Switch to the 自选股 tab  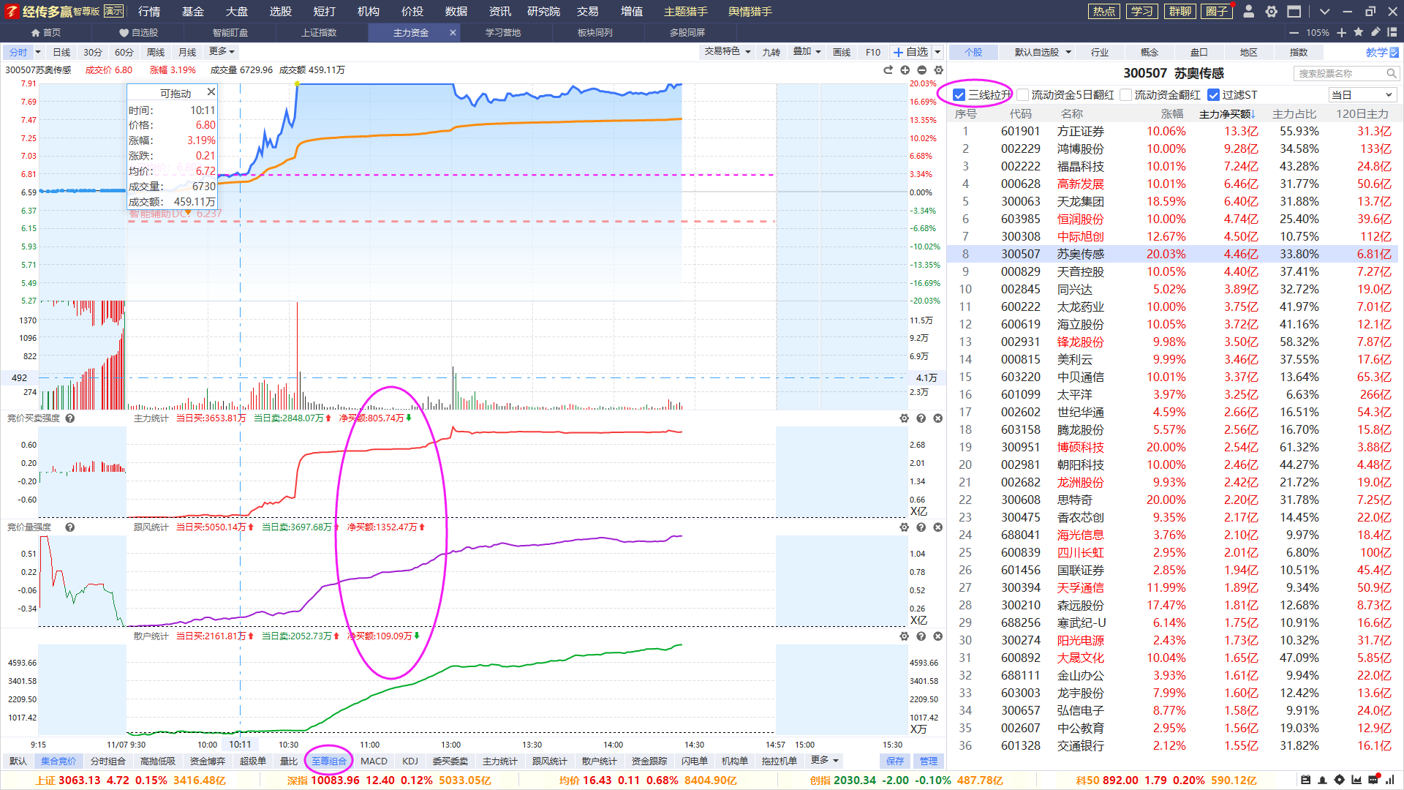138,33
